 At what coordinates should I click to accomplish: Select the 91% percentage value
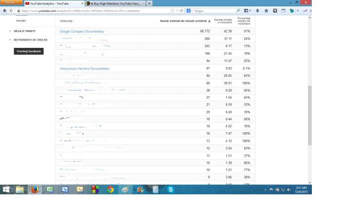pos(247,31)
